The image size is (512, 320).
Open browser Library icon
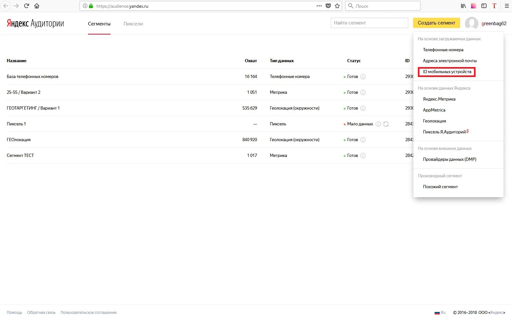463,6
